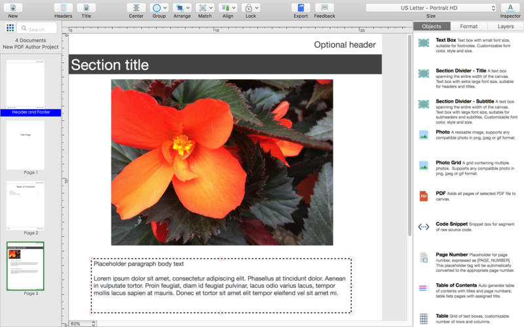Click the Group toolbar icon
Viewport: 524px width, 327px height.
click(x=157, y=8)
